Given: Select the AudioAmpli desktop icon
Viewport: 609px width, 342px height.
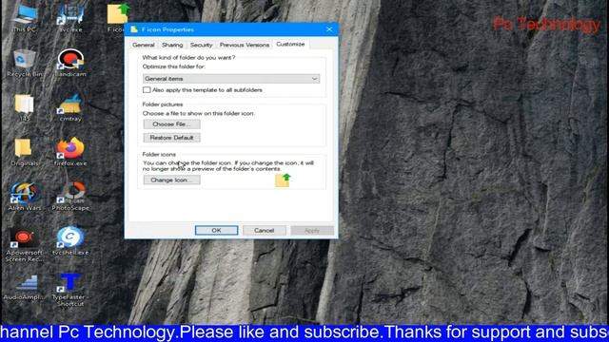Looking at the screenshot, I should [x=24, y=287].
